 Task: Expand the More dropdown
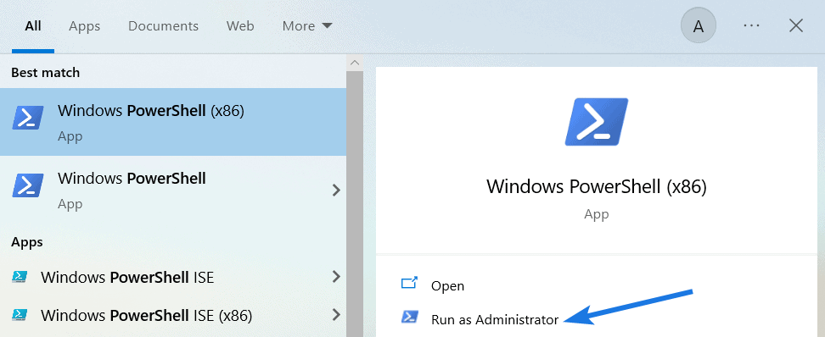[306, 26]
